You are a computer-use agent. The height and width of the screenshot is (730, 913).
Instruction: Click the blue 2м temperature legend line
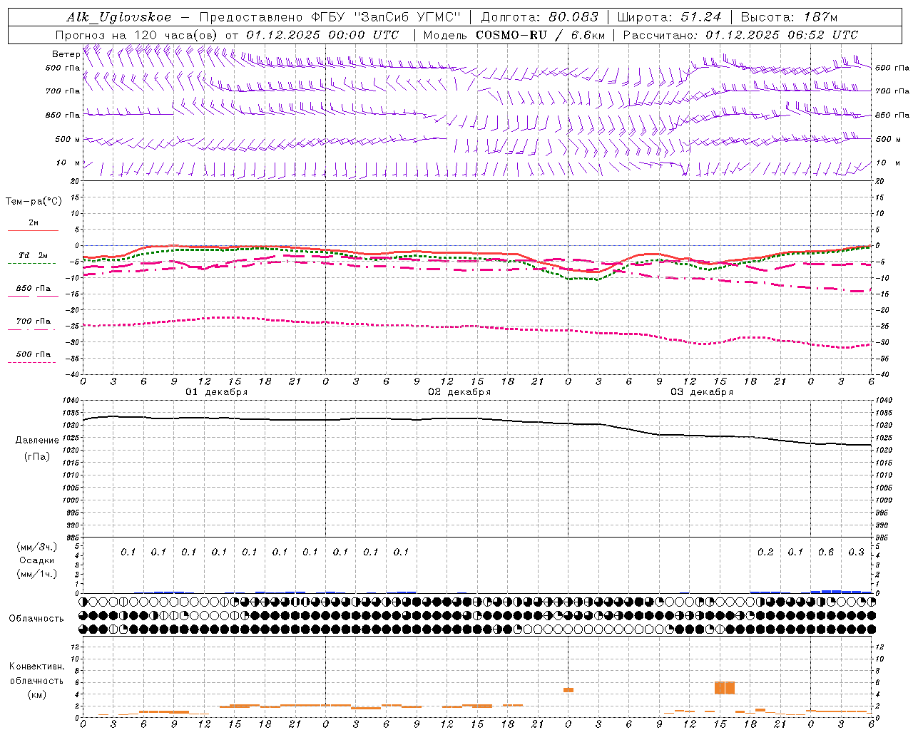(33, 230)
